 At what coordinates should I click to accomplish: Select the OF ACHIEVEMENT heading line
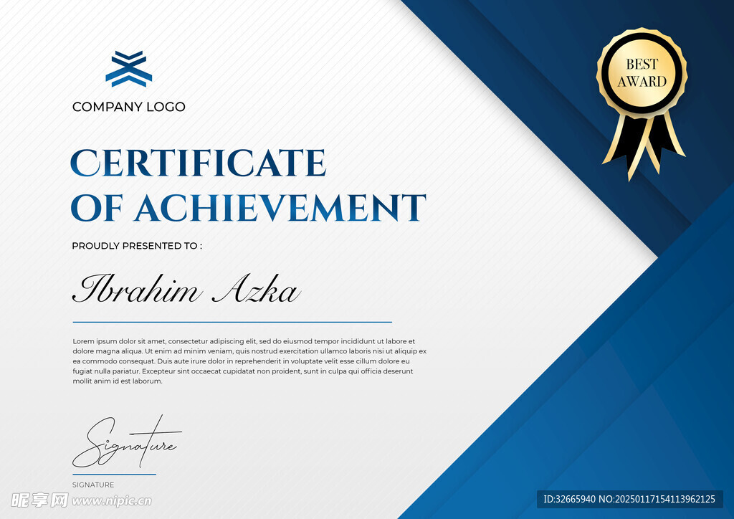pos(248,208)
